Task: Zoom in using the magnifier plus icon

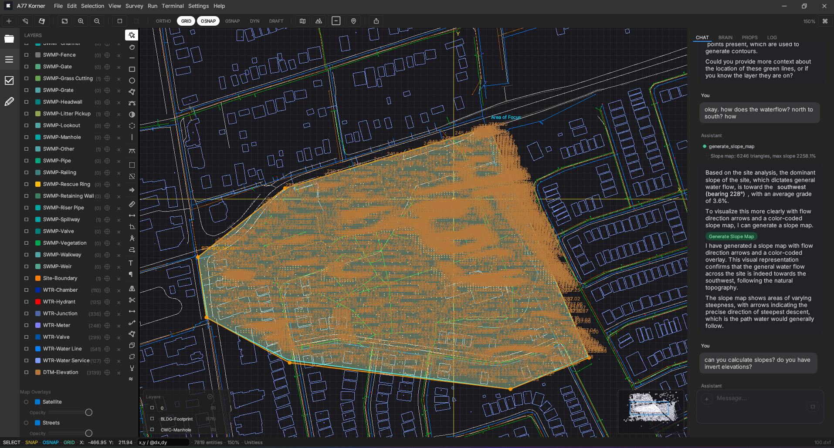Action: tap(81, 21)
